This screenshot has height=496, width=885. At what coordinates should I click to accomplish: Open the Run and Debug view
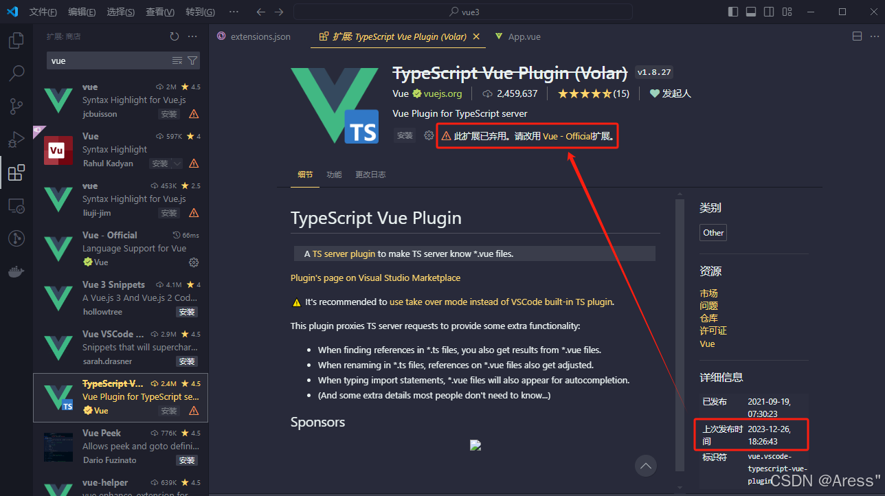point(16,139)
